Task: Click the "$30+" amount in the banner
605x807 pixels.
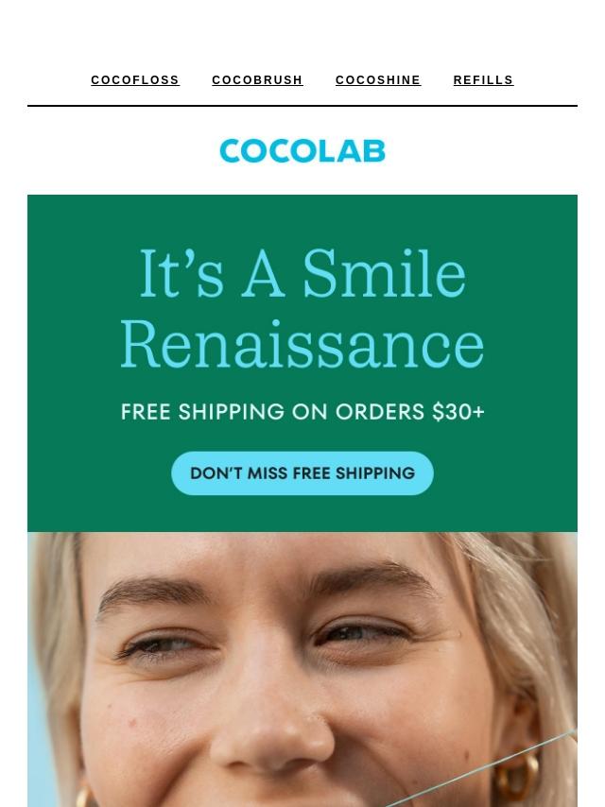Action: (x=458, y=412)
